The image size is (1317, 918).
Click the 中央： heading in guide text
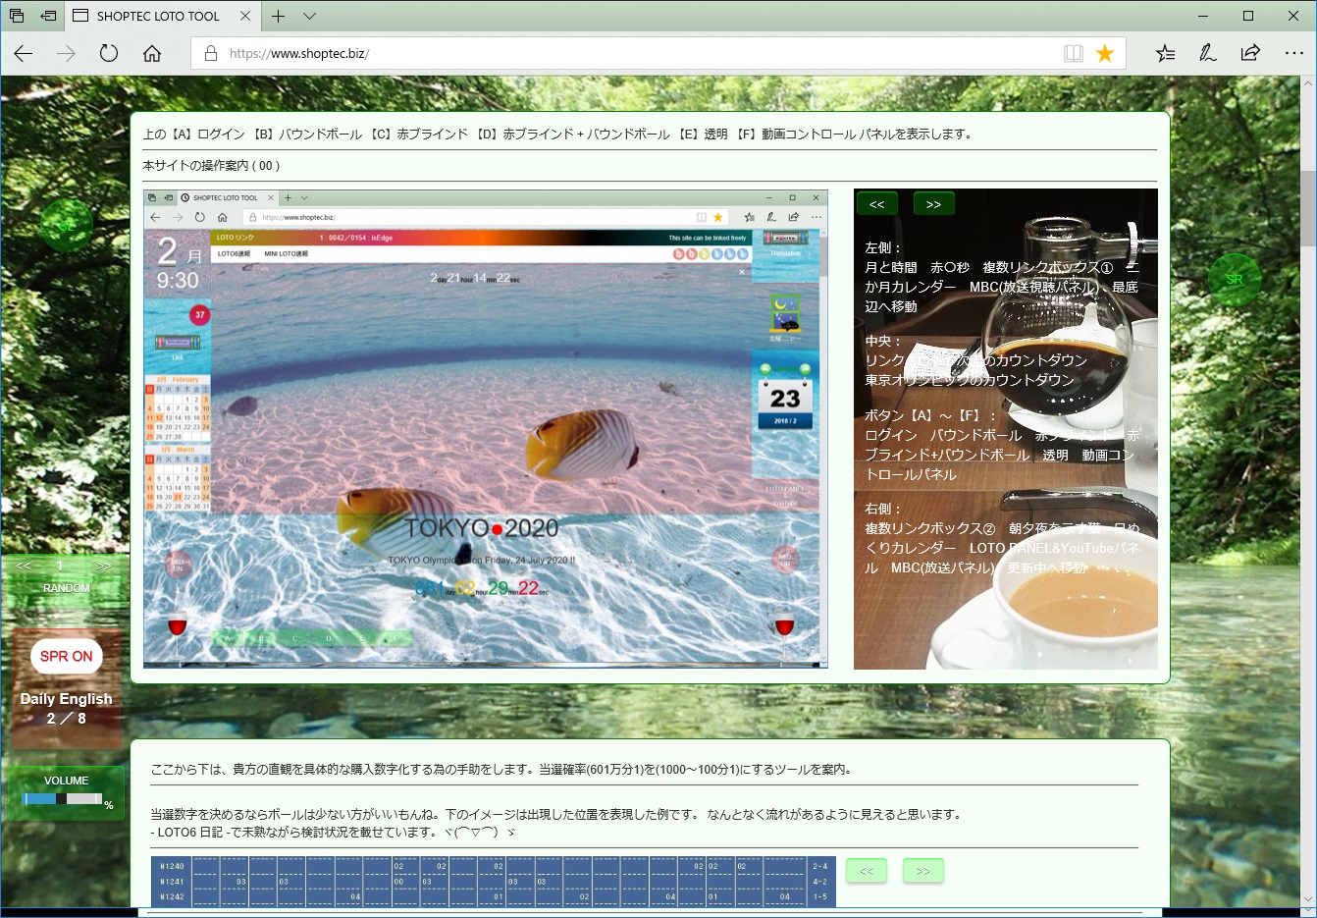pyautogui.click(x=883, y=342)
